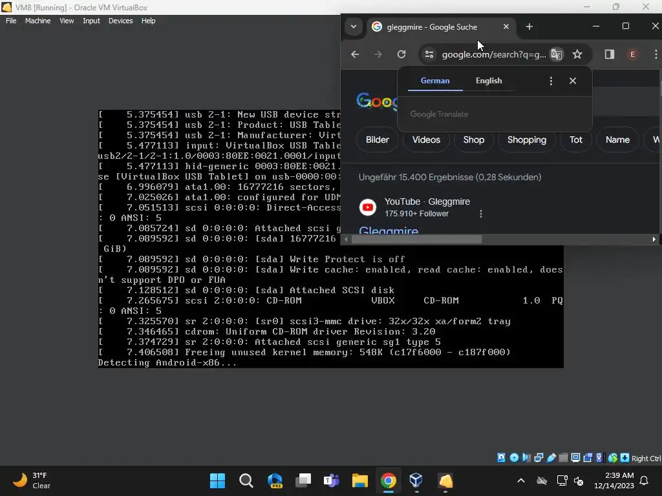Click the audio indicator in VirtualBox status bar
This screenshot has width=662, height=496.
tap(526, 458)
